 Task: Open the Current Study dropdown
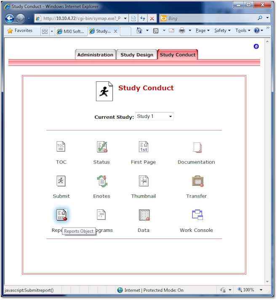154,116
